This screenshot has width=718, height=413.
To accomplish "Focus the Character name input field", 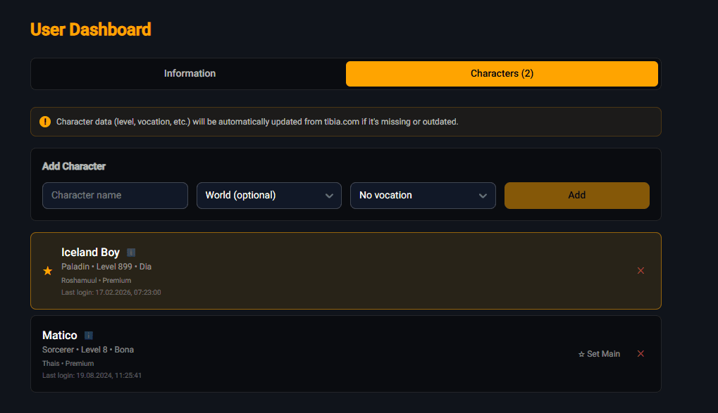I will (115, 196).
